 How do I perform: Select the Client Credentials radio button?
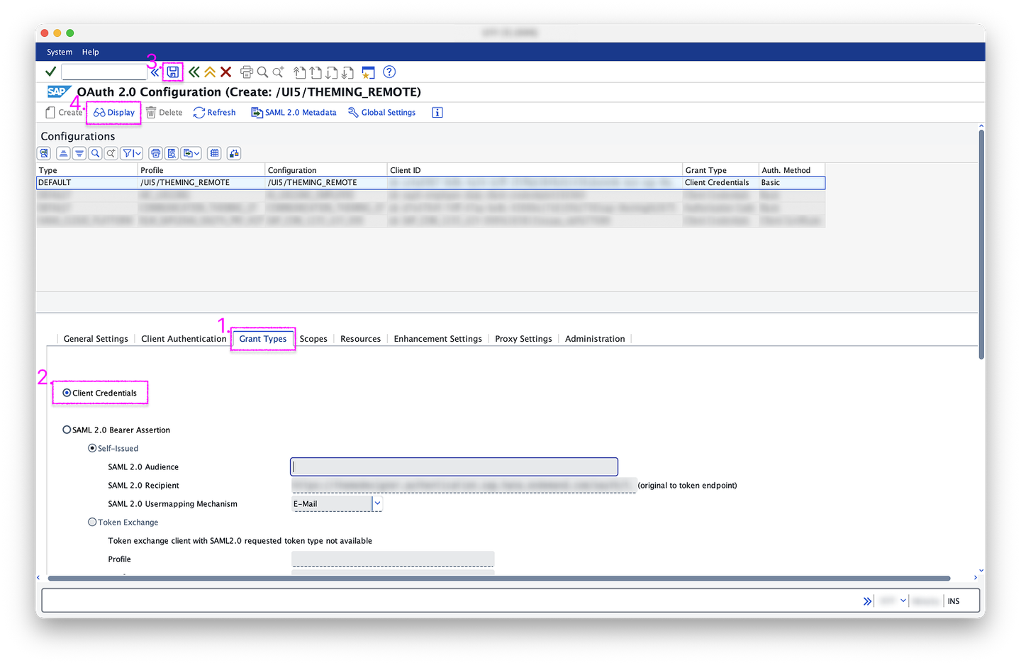point(67,393)
